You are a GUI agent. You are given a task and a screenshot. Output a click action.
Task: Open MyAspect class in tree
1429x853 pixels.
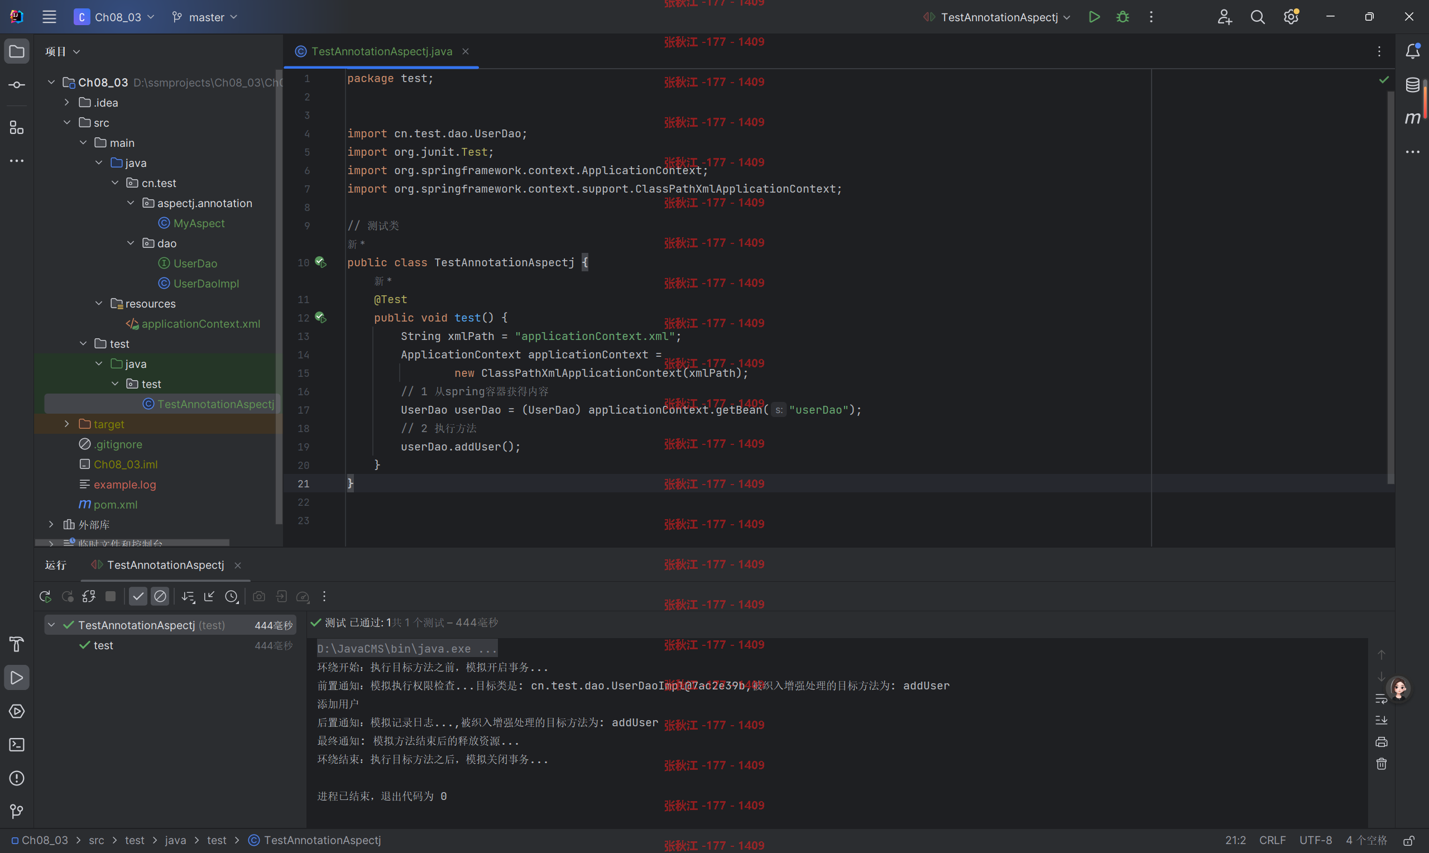[199, 223]
